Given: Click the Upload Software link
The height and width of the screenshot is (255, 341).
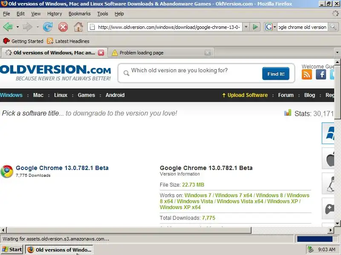Looking at the screenshot, I should click(x=245, y=95).
